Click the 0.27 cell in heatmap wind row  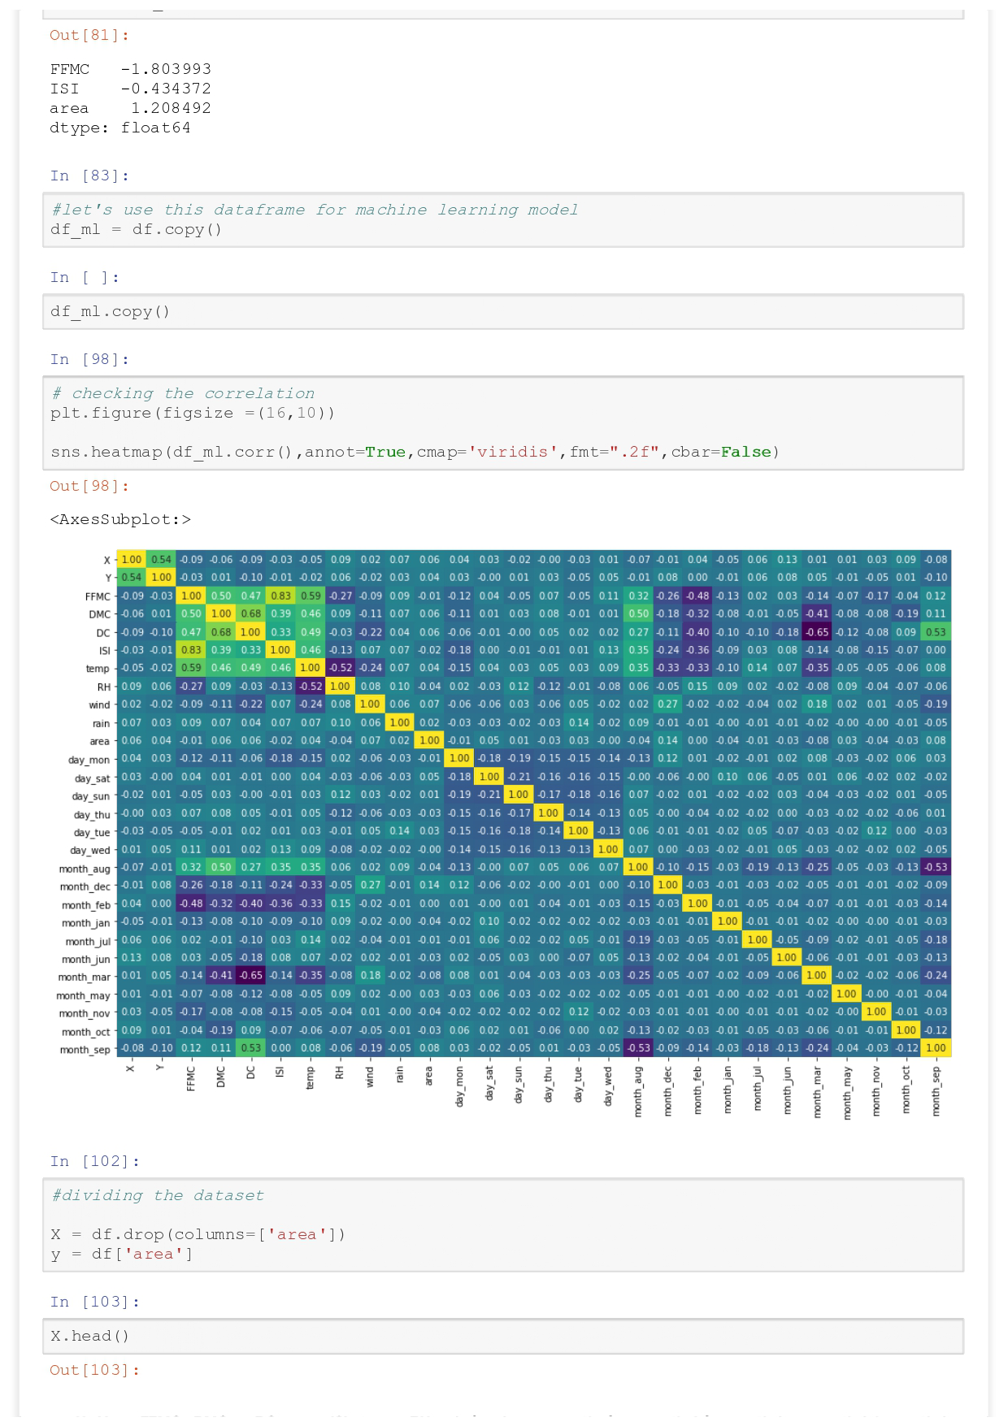[667, 704]
